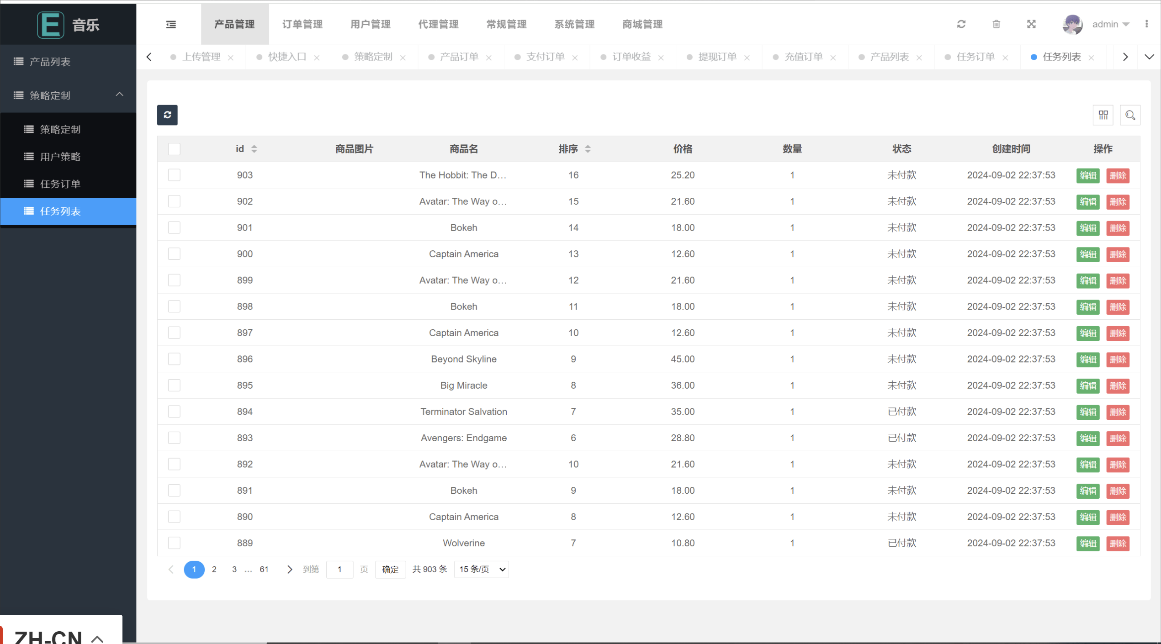The height and width of the screenshot is (644, 1161).
Task: Expand the admin user dropdown
Action: (x=1110, y=24)
